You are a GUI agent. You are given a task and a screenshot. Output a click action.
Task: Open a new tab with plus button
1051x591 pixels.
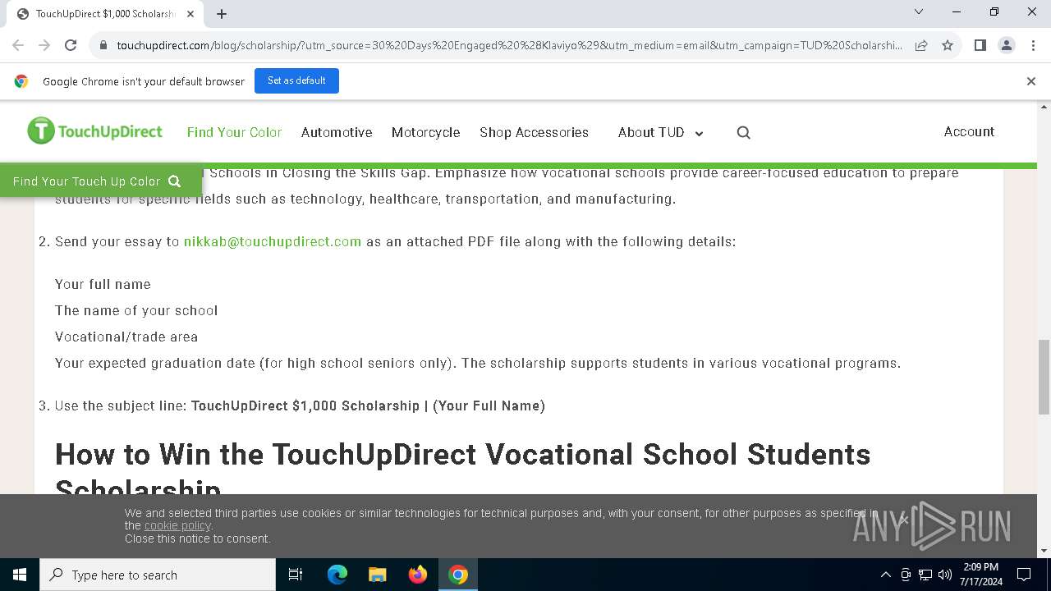(222, 13)
